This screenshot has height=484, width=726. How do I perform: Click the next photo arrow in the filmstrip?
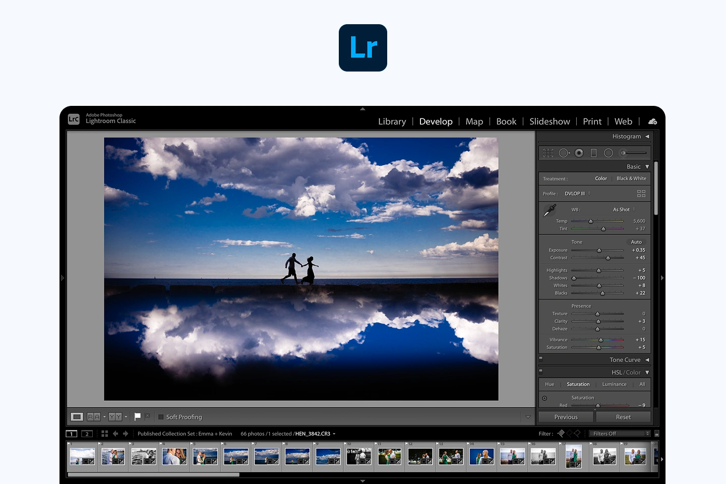coord(125,433)
